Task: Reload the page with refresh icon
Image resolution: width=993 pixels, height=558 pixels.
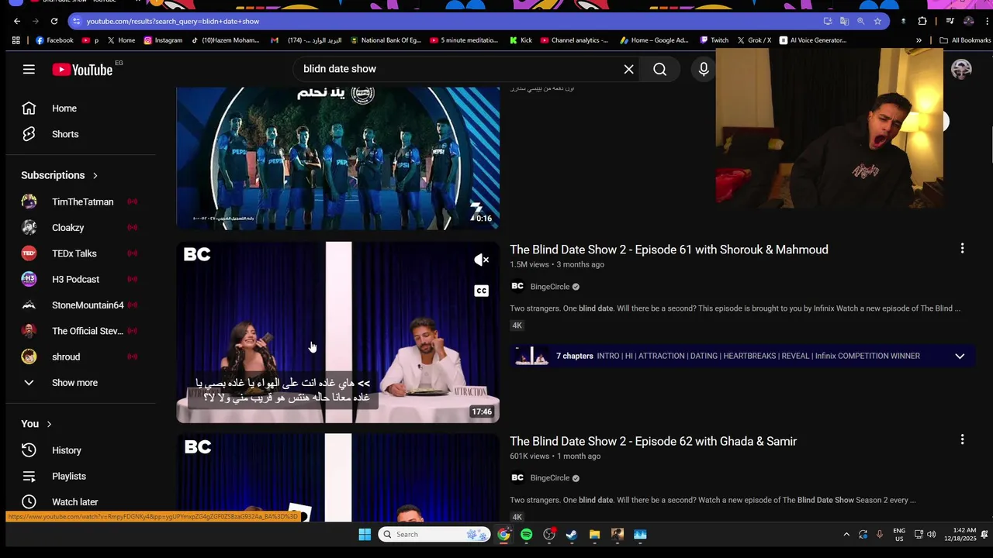Action: pos(54,21)
